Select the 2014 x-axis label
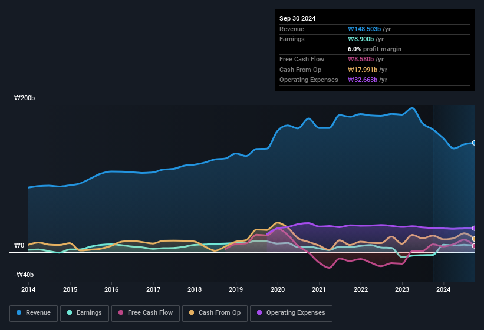Viewport: 484px width, 330px height. point(28,289)
